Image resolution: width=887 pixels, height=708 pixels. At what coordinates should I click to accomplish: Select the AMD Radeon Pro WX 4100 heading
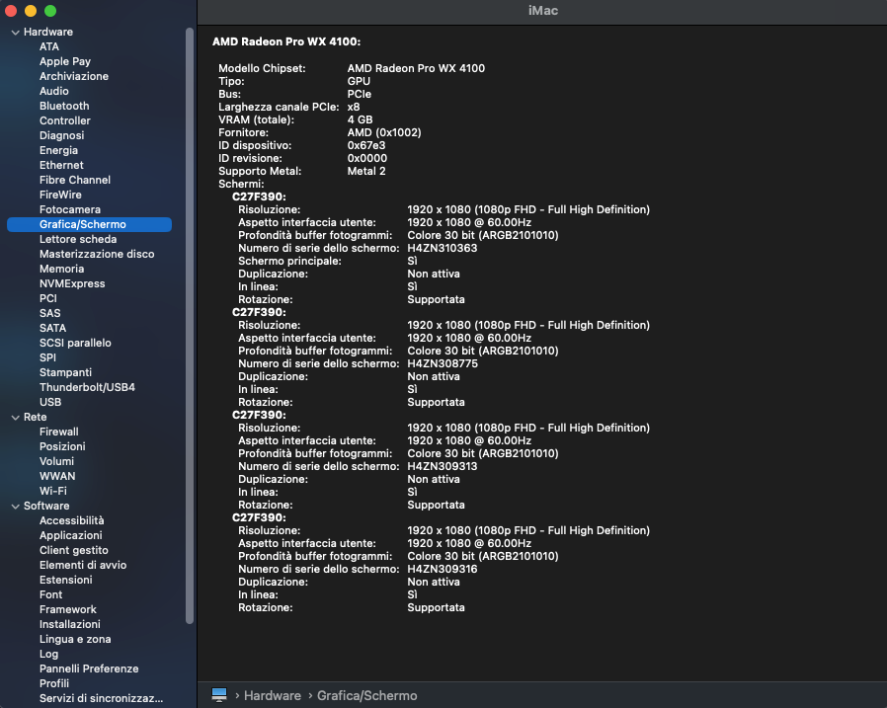point(286,41)
